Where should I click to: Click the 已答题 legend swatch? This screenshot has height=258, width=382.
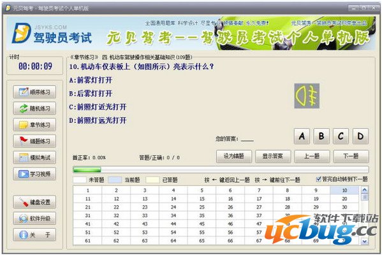click(x=152, y=180)
